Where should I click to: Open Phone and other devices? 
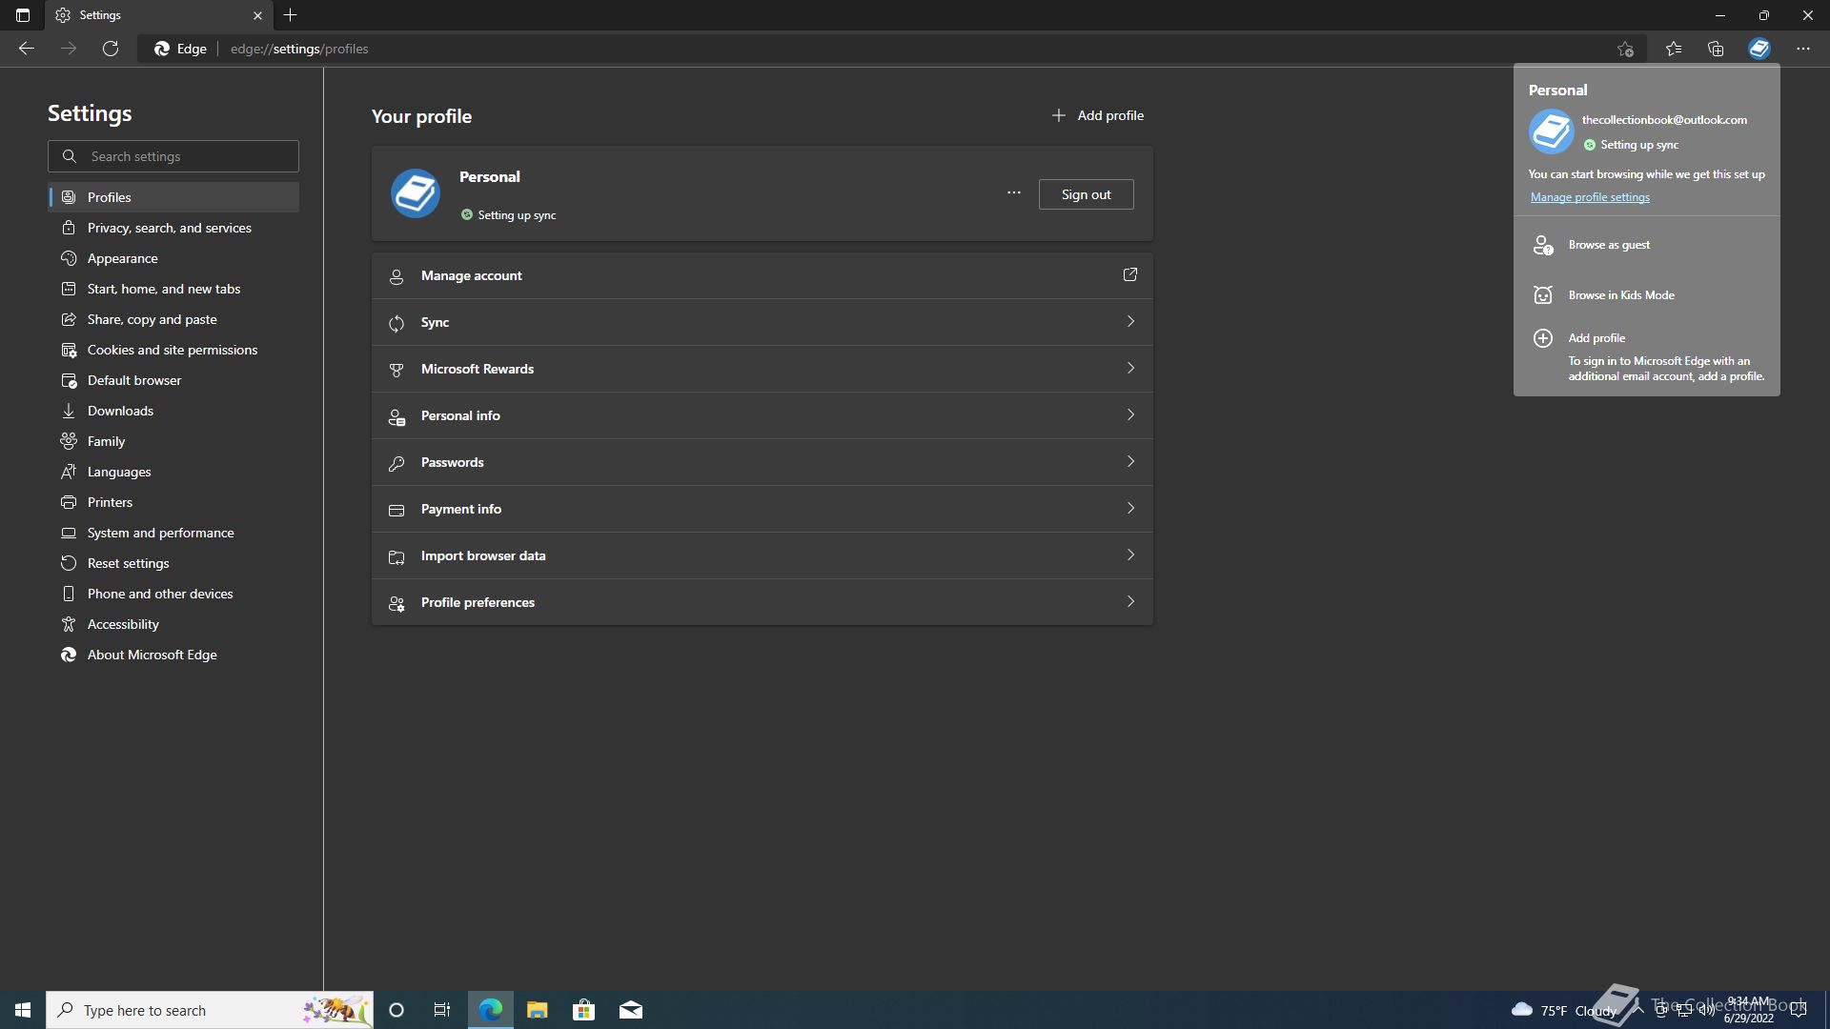(173, 594)
